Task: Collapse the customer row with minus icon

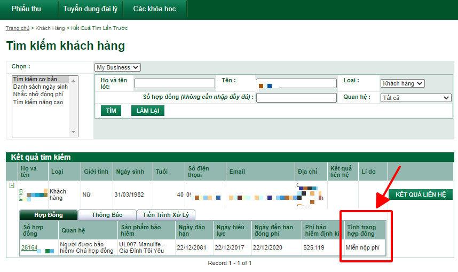Action: point(11,185)
